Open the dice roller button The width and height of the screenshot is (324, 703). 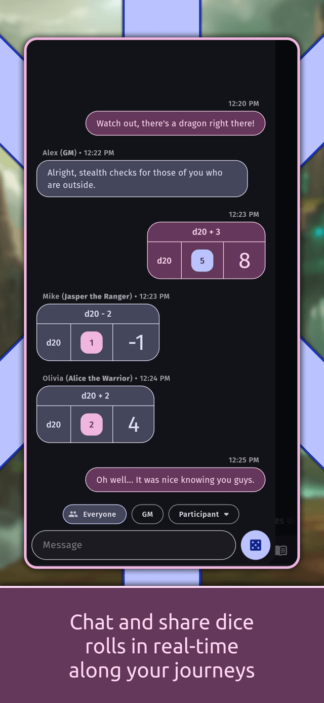[x=256, y=545]
